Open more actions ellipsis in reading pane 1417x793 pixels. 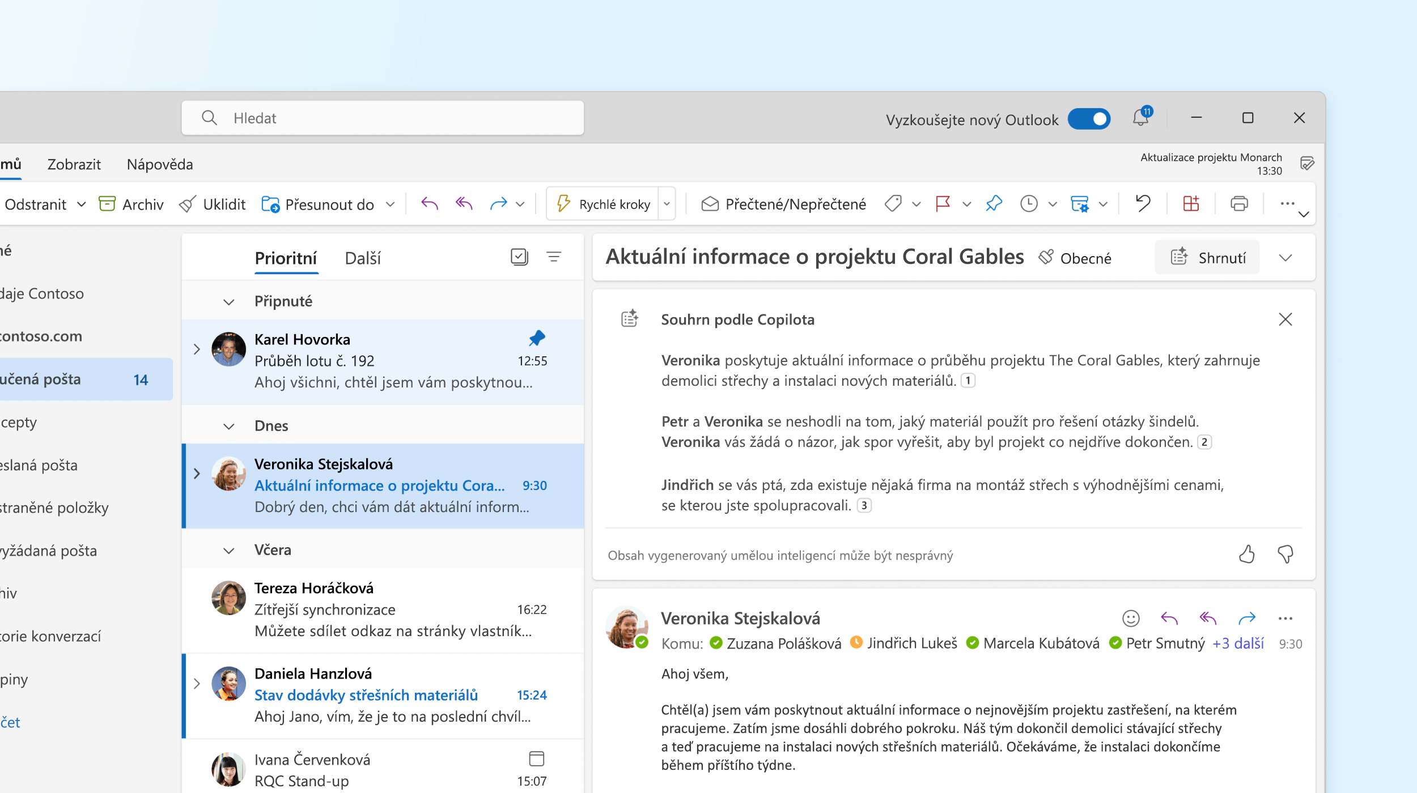point(1286,618)
